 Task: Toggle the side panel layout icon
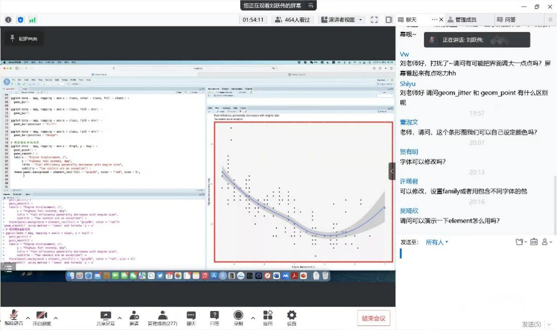click(389, 20)
